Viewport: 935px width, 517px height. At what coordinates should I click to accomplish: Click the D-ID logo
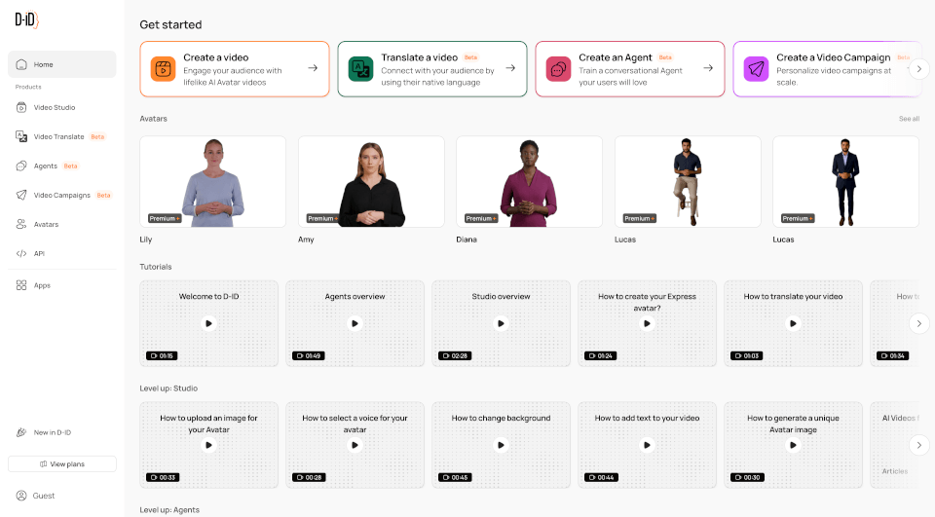[26, 21]
